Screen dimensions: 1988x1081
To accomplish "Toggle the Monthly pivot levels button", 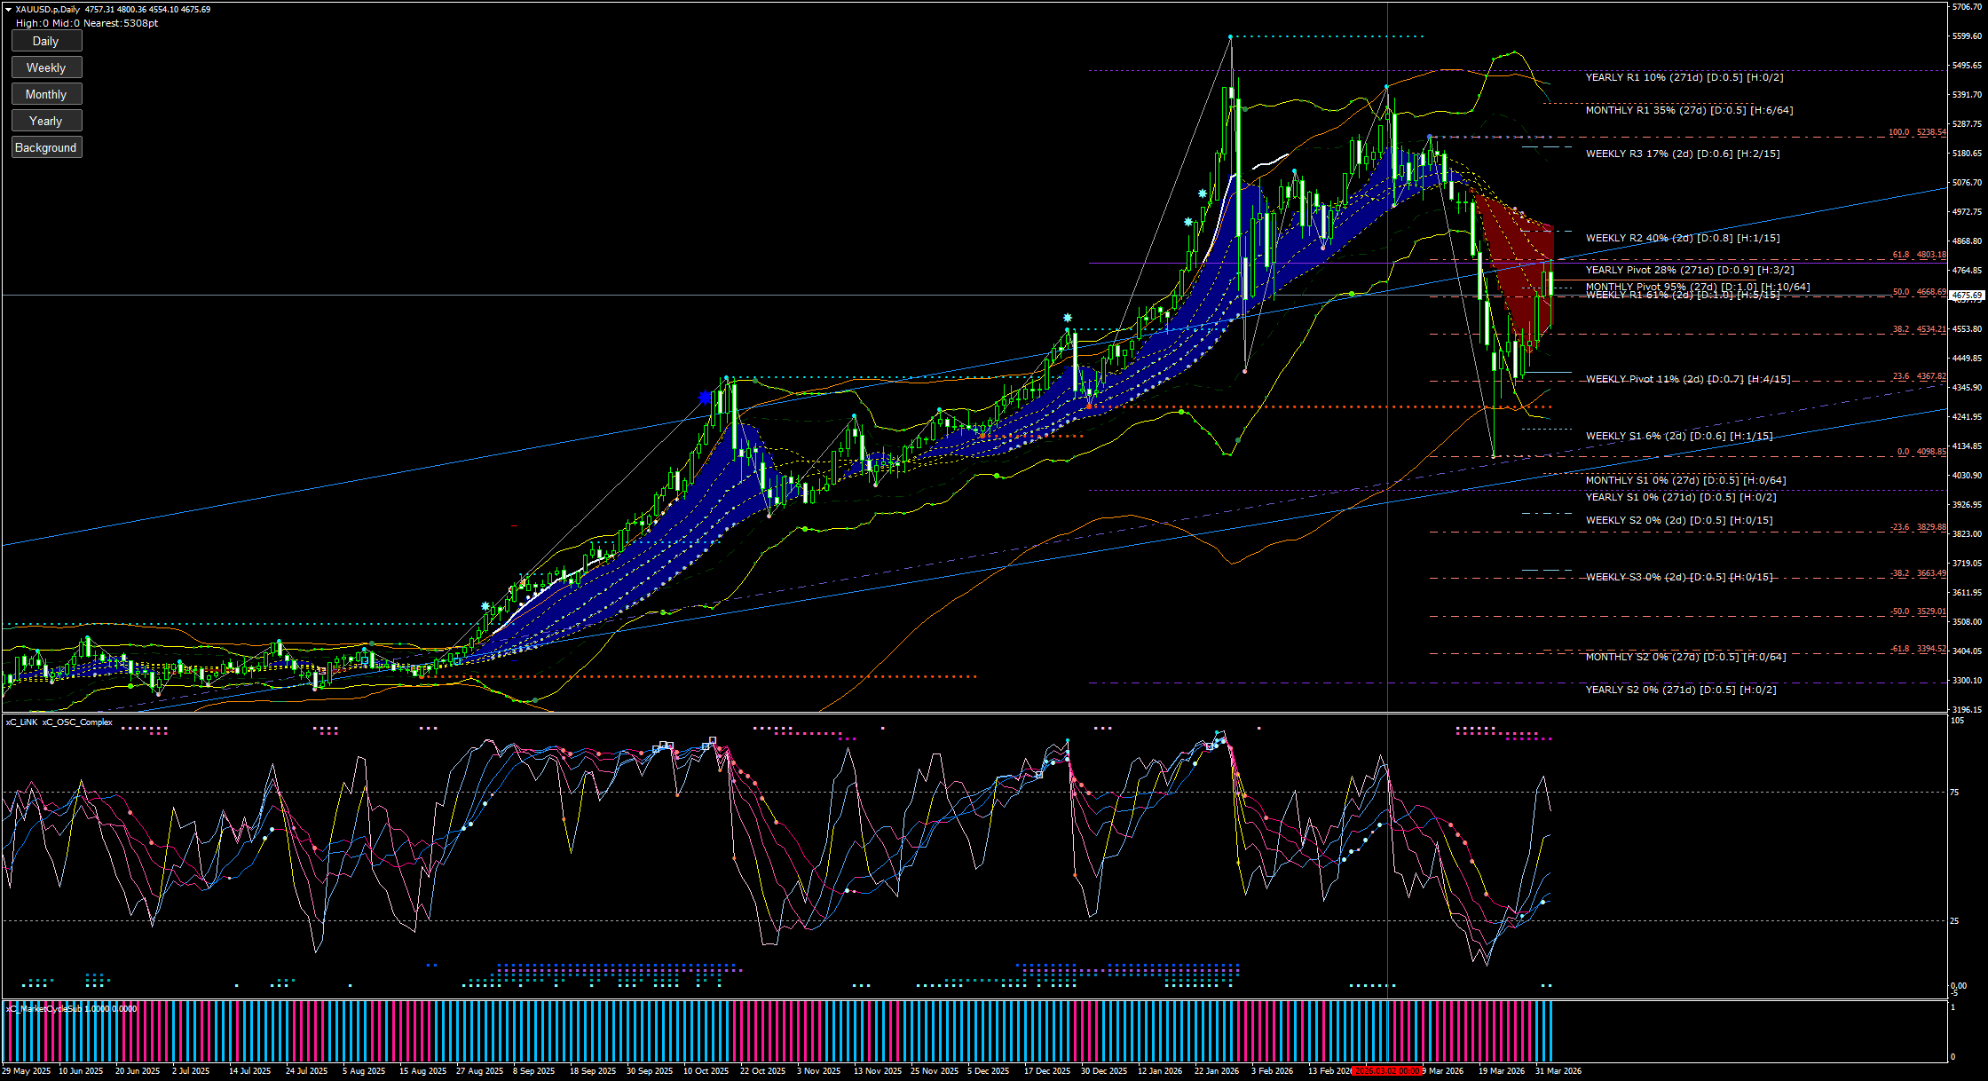I will coord(46,94).
